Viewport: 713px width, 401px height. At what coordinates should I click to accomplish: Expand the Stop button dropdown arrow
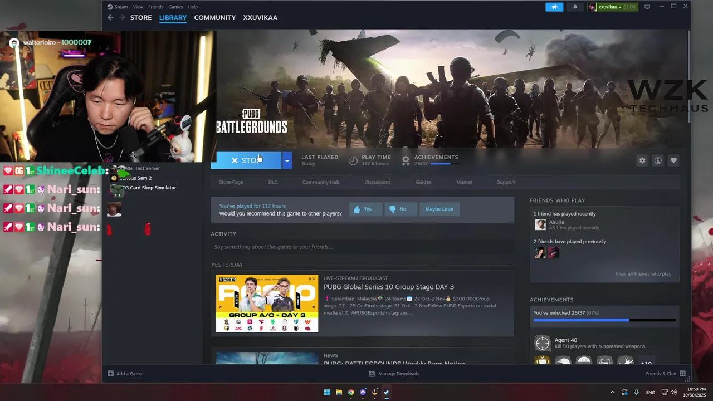287,160
